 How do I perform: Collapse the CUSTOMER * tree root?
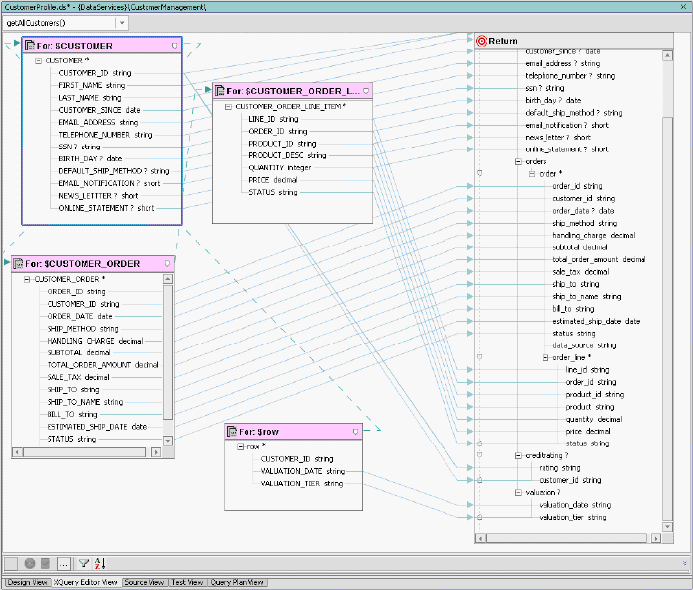(38, 61)
